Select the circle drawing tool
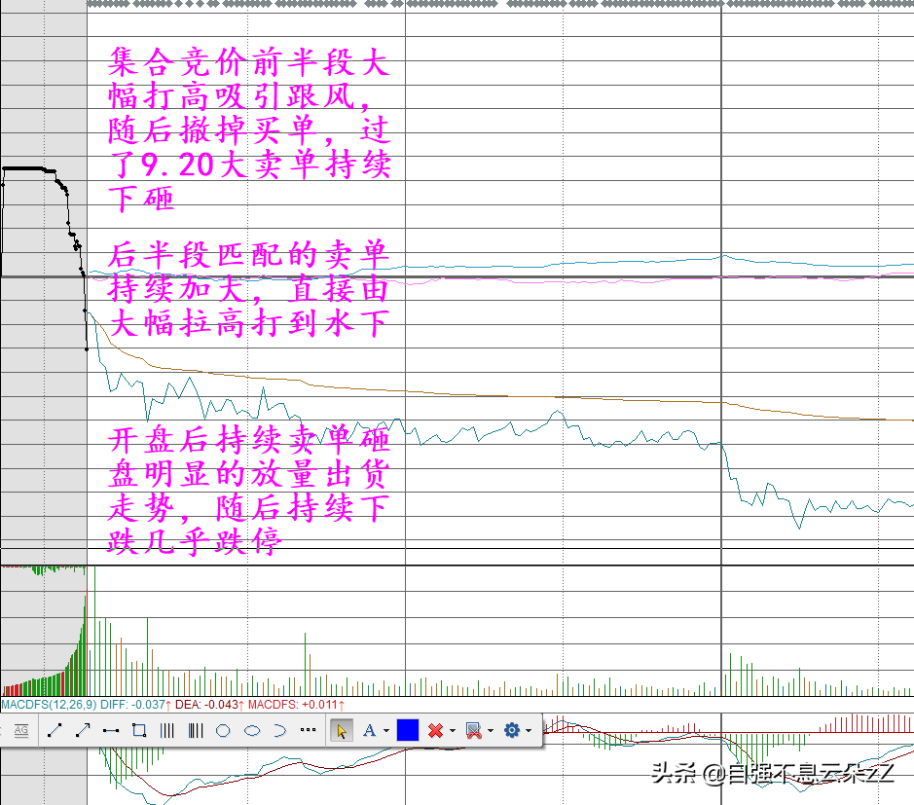The width and height of the screenshot is (914, 805). (x=223, y=730)
